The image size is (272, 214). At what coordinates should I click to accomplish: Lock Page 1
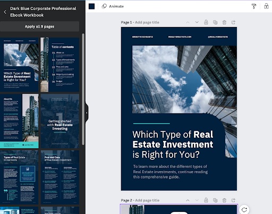[206, 22]
